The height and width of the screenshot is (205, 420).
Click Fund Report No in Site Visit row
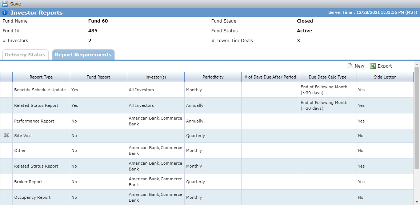pyautogui.click(x=74, y=136)
